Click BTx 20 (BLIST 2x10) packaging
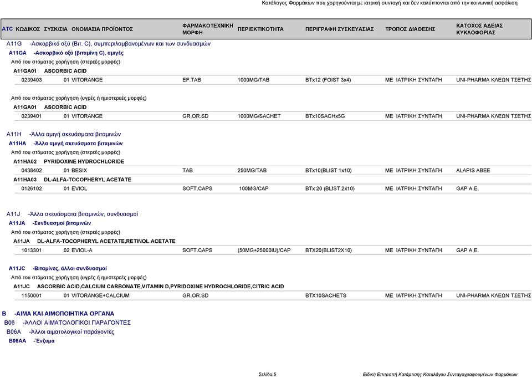Viewport: 532px width, 378px height. 330,188
